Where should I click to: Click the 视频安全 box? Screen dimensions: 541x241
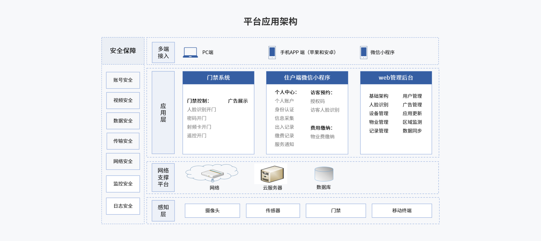(123, 100)
